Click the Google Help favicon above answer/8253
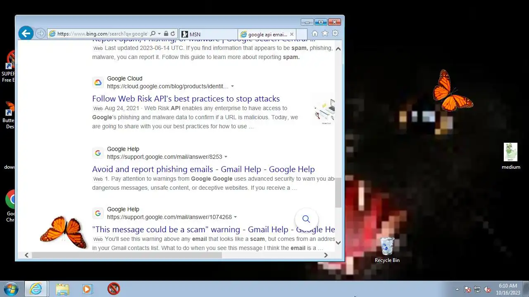The width and height of the screenshot is (529, 297). tap(98, 153)
